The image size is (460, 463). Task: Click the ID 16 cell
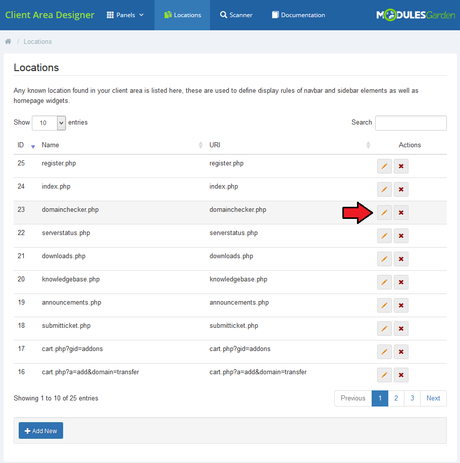(x=21, y=372)
